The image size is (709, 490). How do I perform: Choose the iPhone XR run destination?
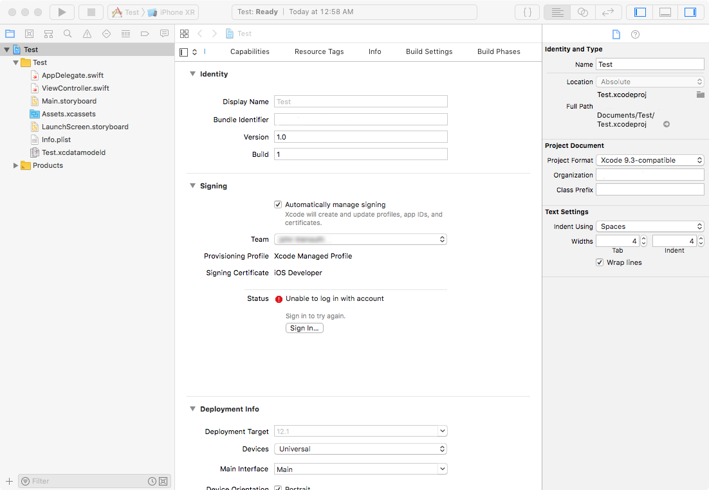(172, 12)
